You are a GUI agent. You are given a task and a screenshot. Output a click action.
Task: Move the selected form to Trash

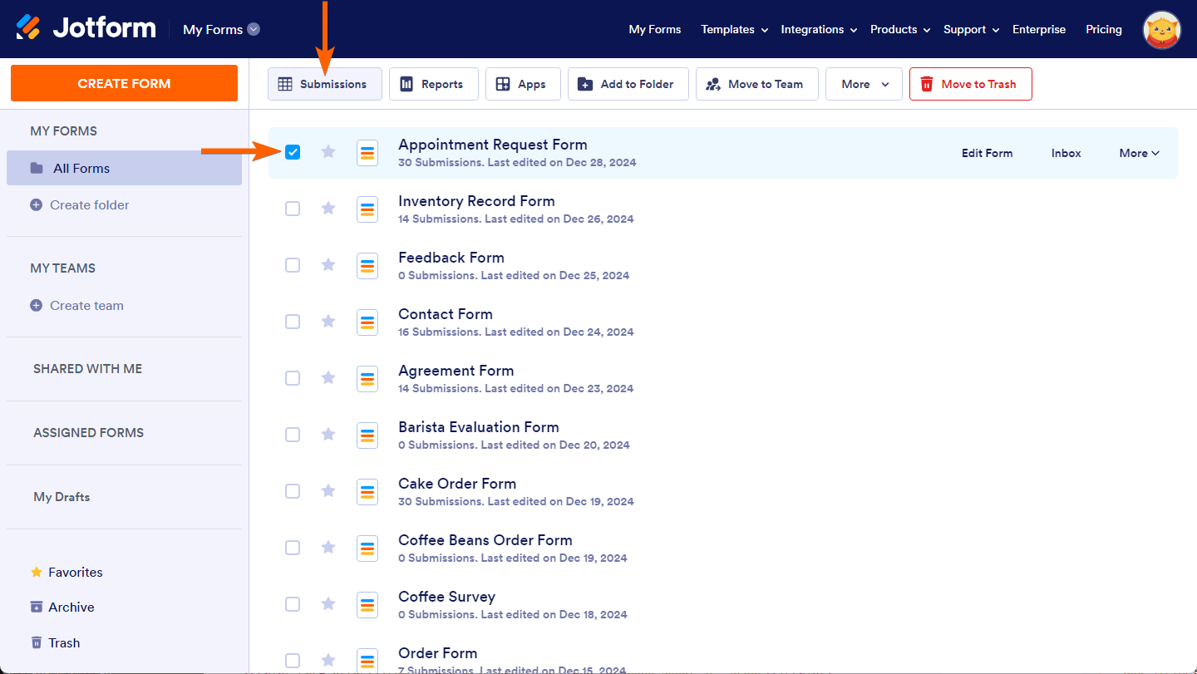pyautogui.click(x=971, y=84)
